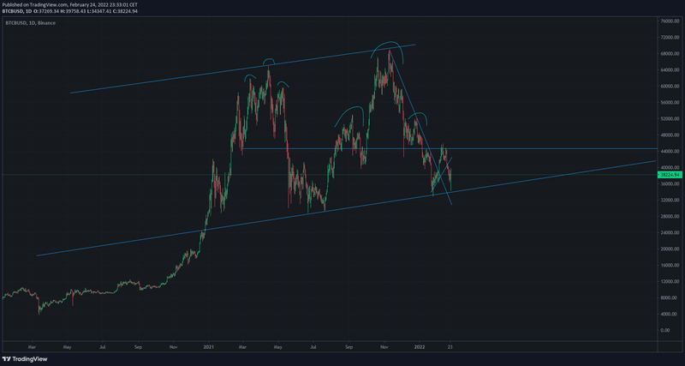Screen dimensions: 685x366
Task: Click the 2022 label on time axis
Action: (x=419, y=345)
